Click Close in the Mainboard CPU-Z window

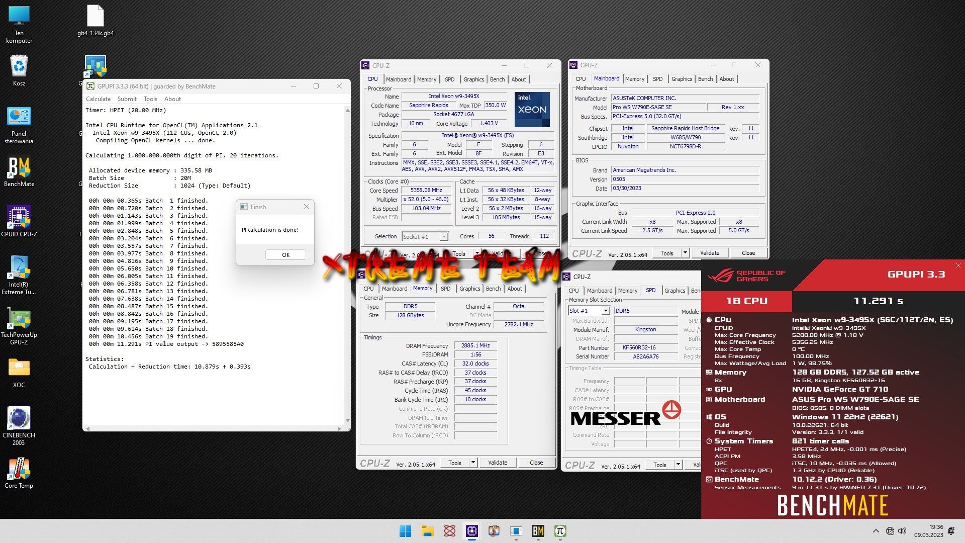(x=748, y=253)
